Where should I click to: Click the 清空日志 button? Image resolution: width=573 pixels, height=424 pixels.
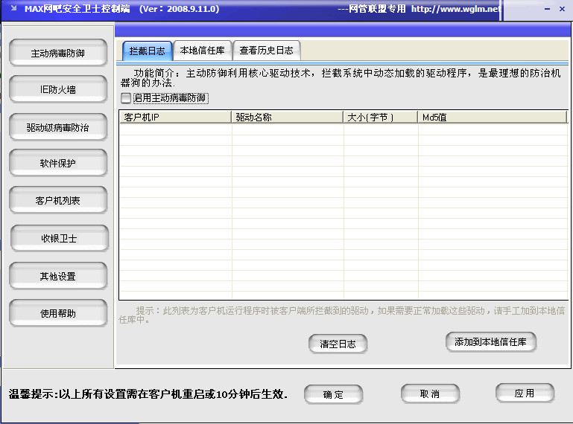click(x=338, y=344)
